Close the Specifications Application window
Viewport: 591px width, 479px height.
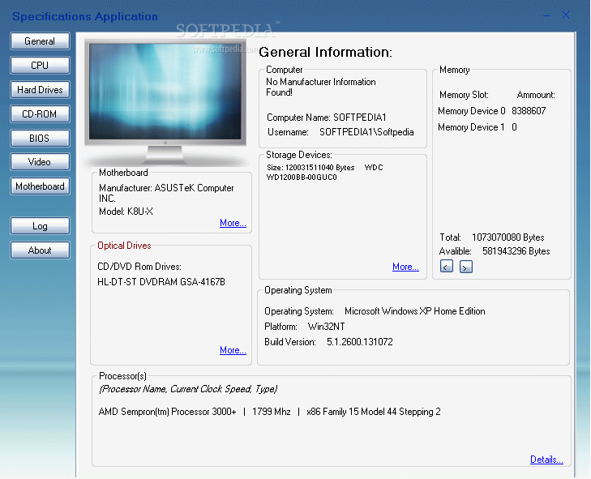point(566,15)
